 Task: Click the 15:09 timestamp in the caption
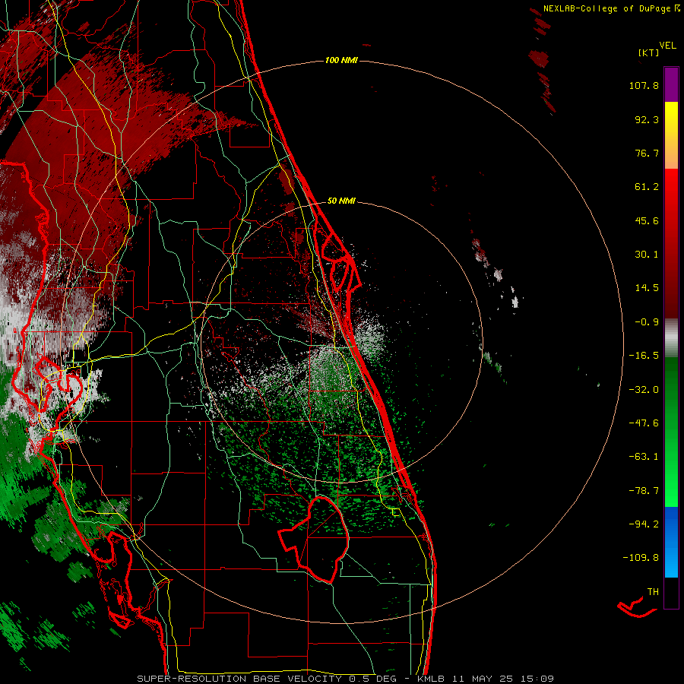[539, 679]
